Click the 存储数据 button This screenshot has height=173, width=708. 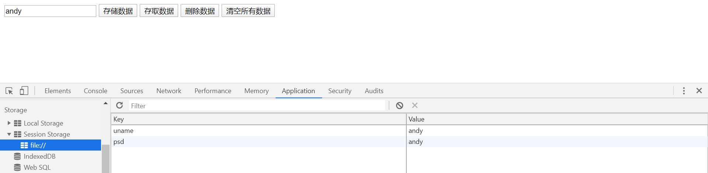point(118,11)
